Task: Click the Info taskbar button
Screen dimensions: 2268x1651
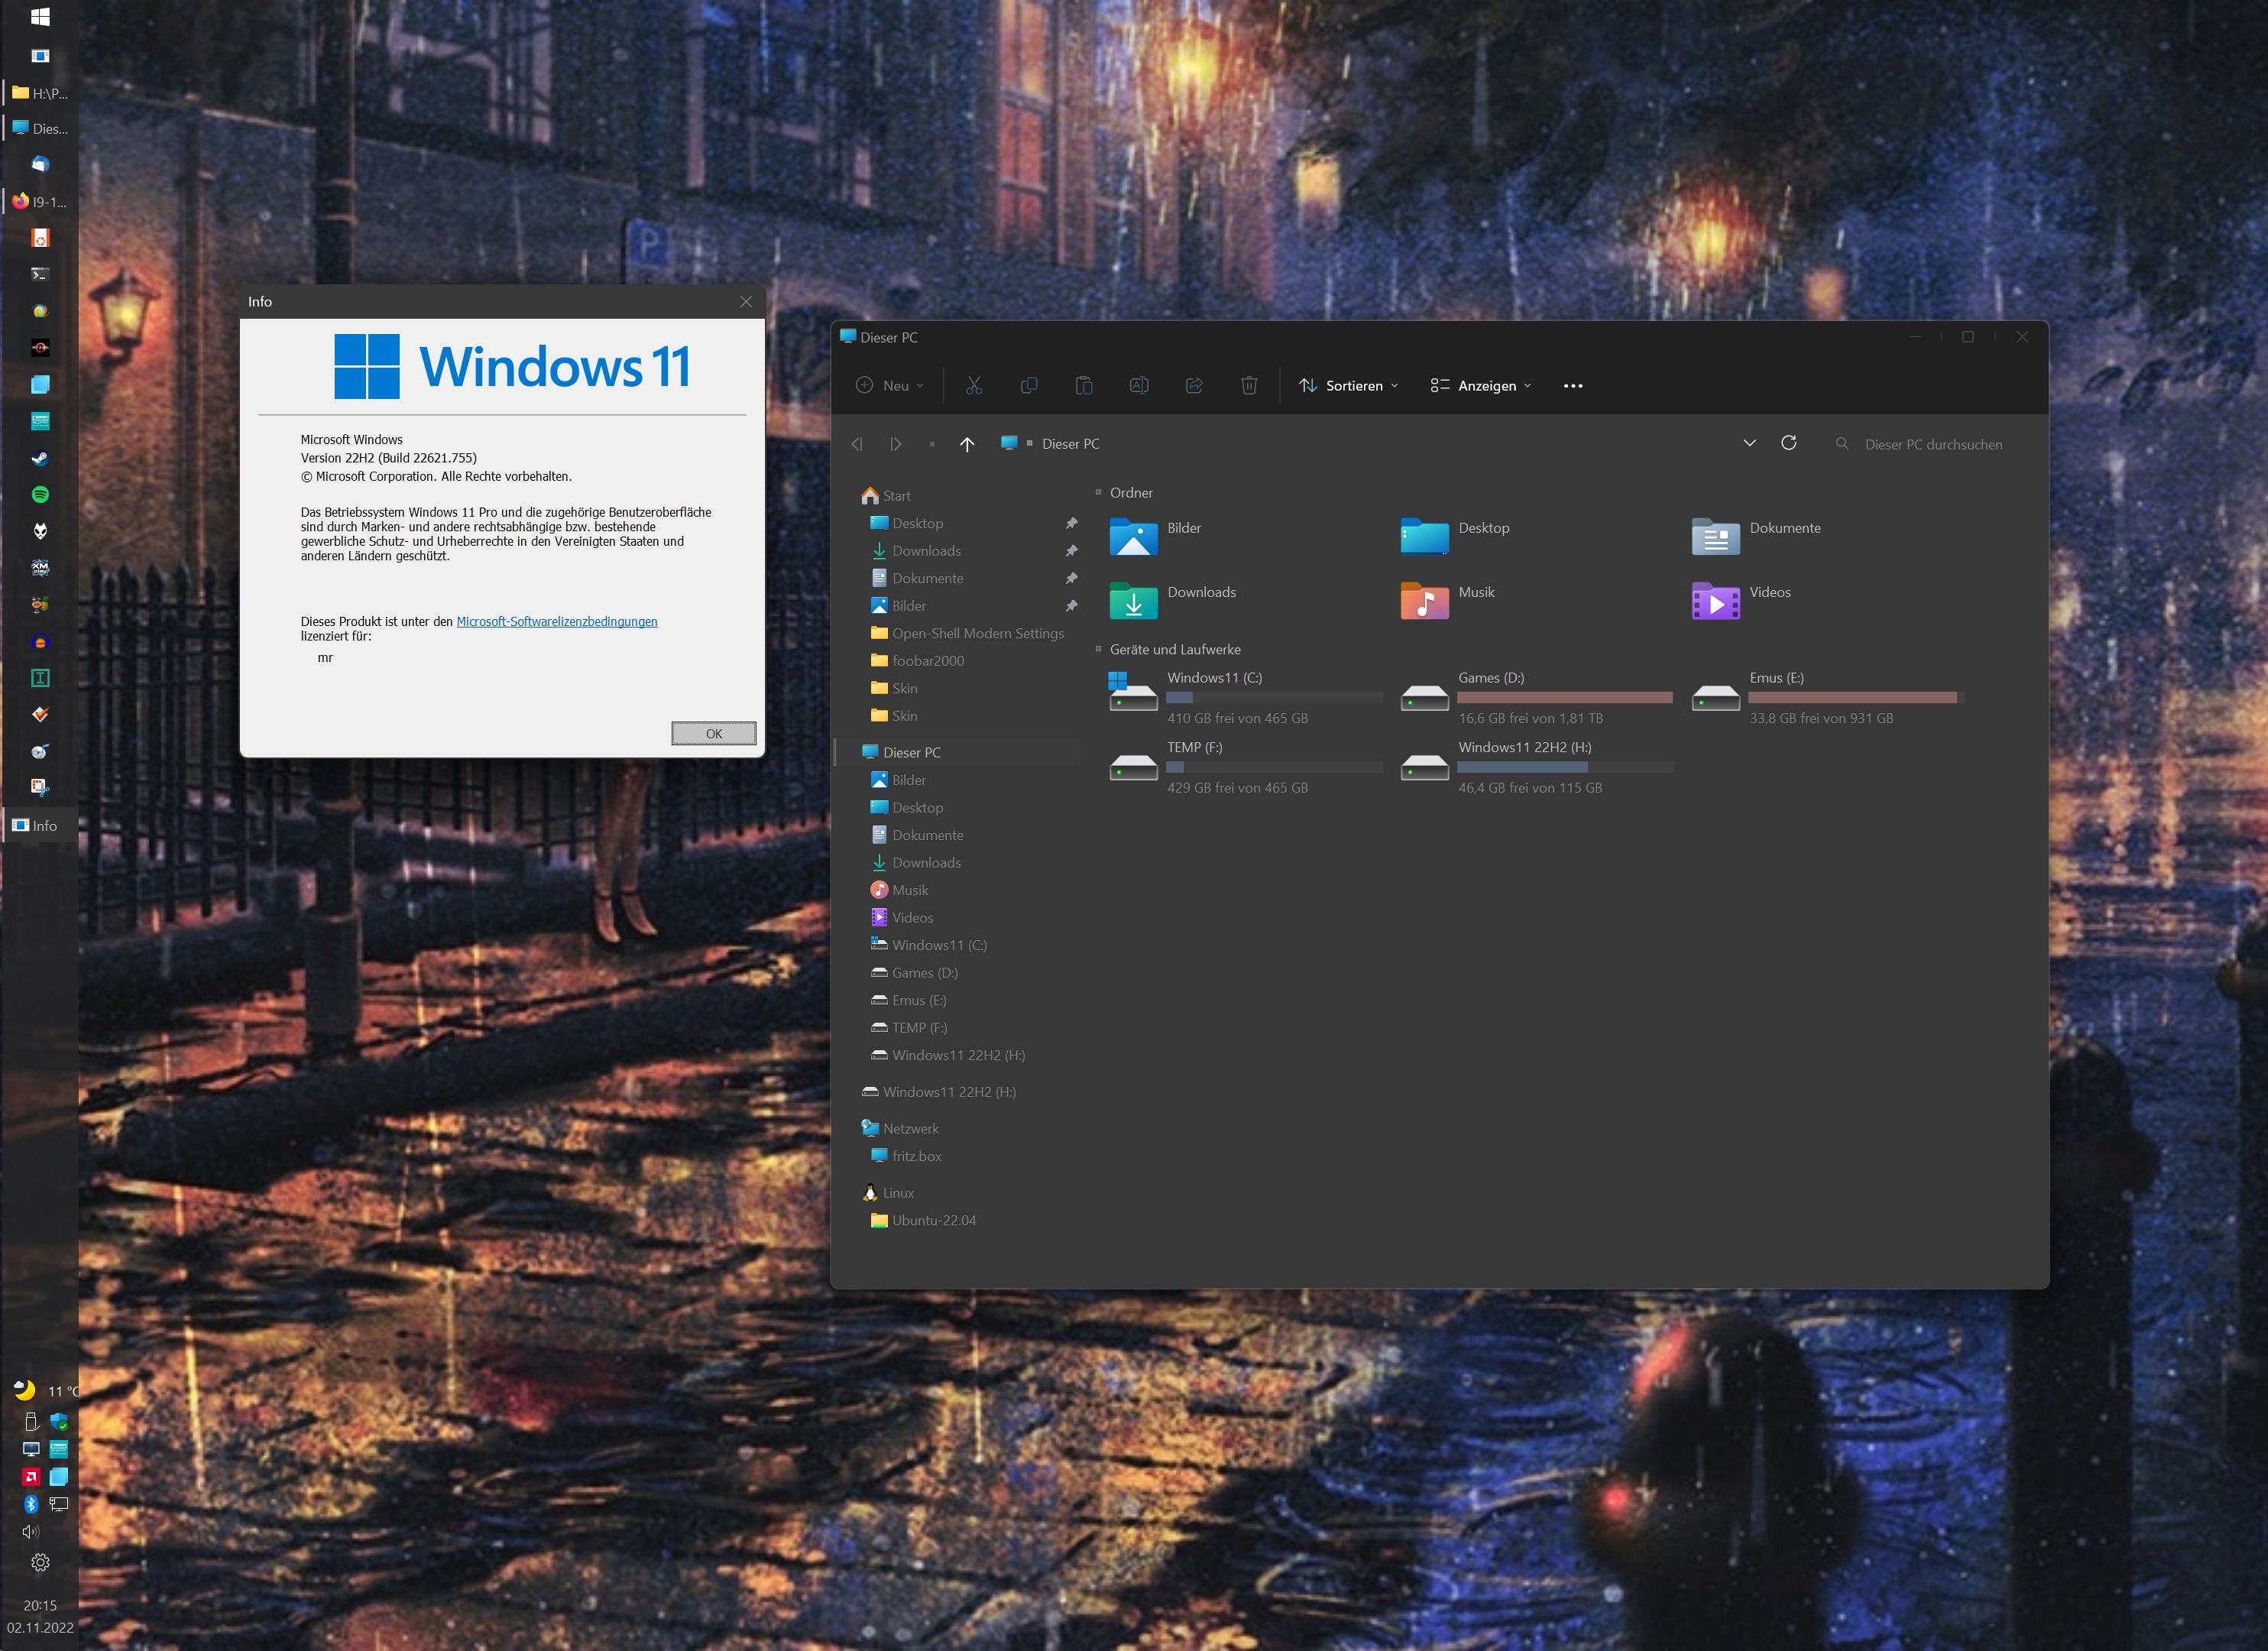Action: click(40, 826)
